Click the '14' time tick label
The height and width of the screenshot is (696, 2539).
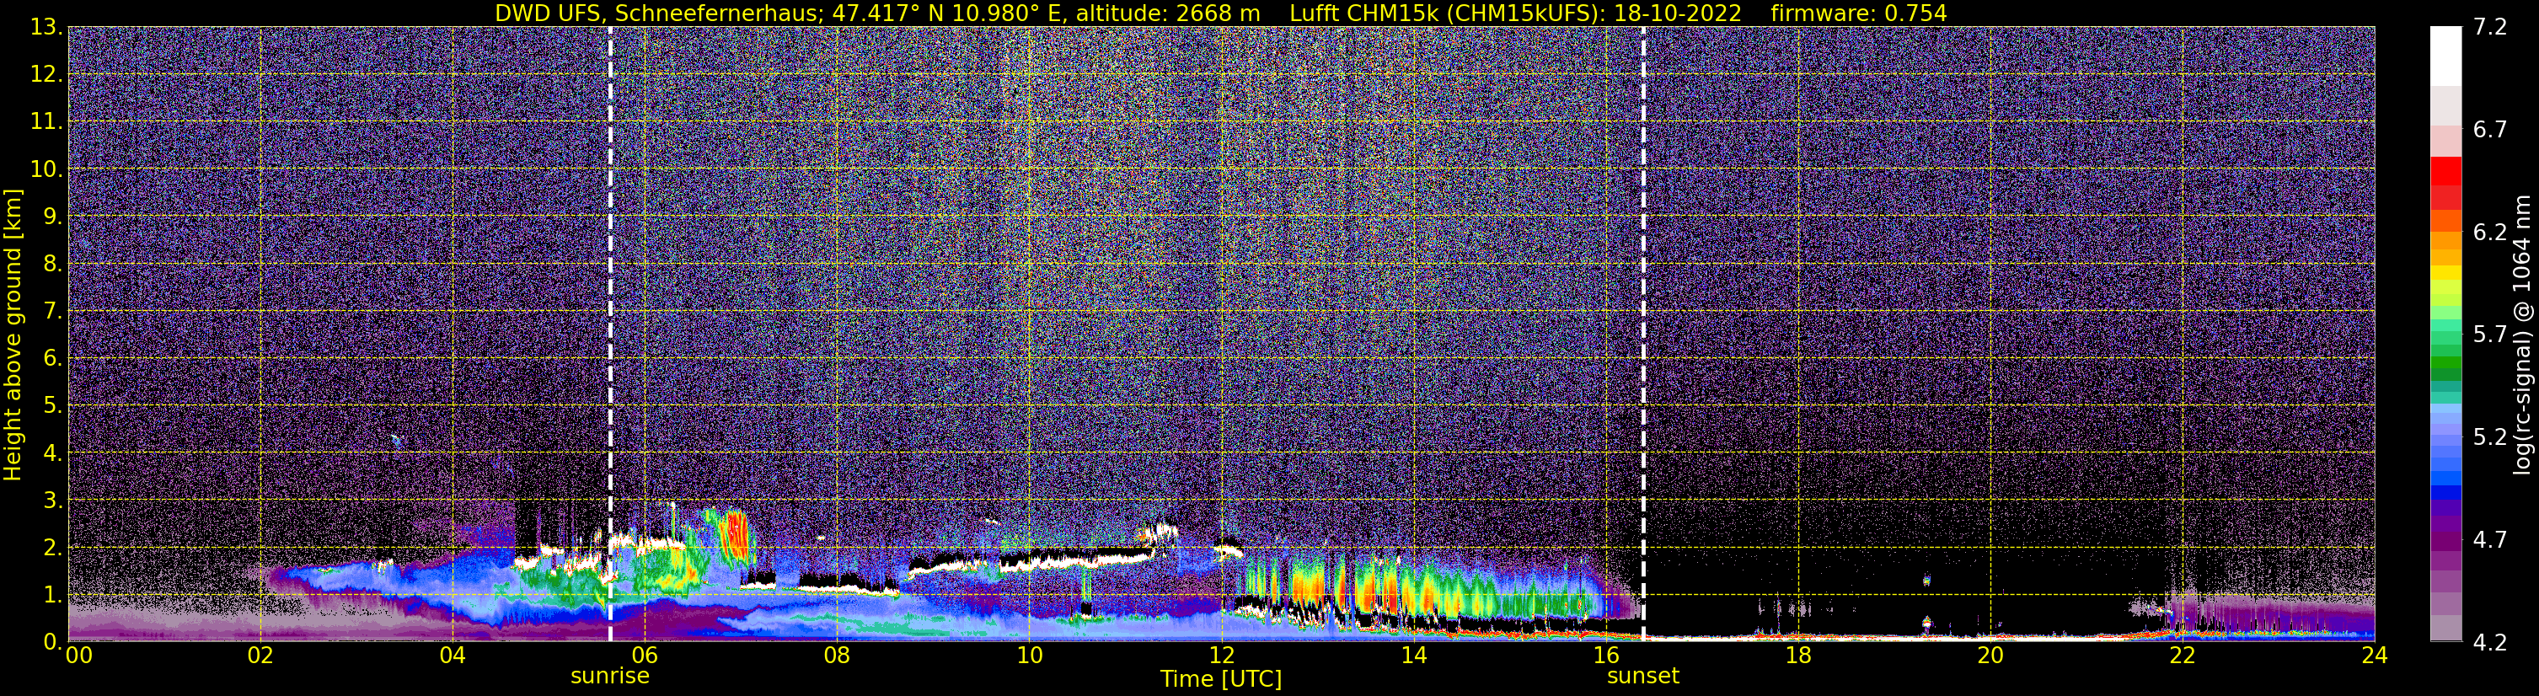click(x=1413, y=656)
